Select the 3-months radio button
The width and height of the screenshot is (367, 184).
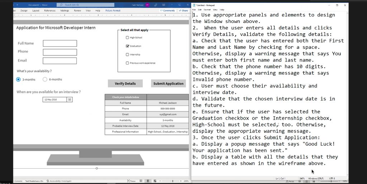click(18, 79)
